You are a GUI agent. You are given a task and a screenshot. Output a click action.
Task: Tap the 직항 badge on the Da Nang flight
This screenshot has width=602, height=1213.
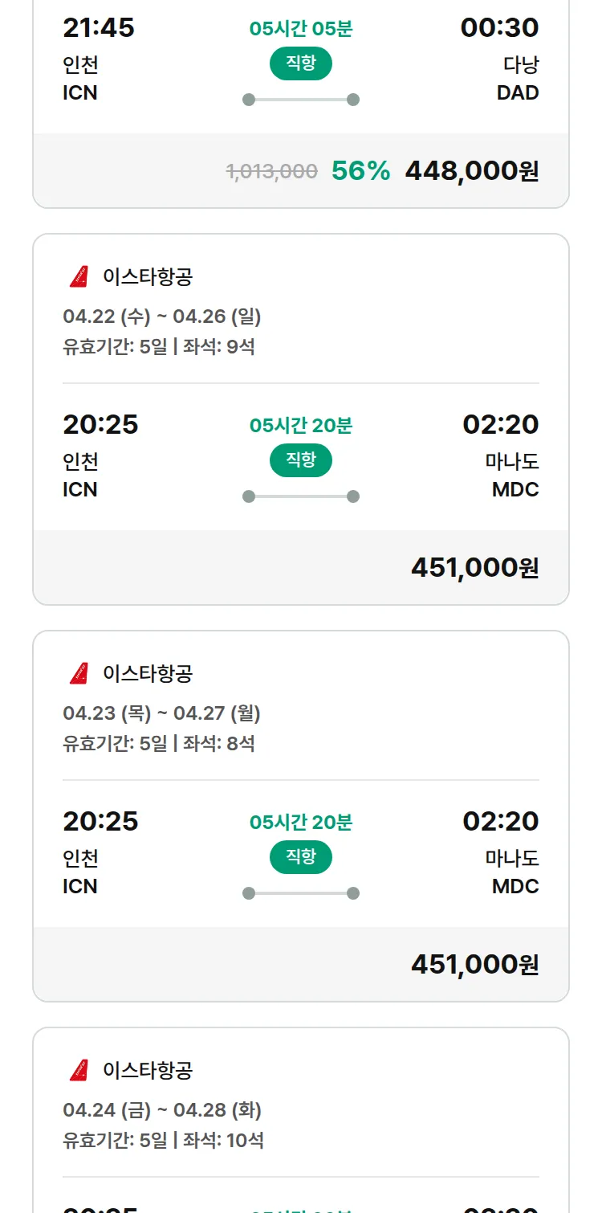(x=301, y=64)
